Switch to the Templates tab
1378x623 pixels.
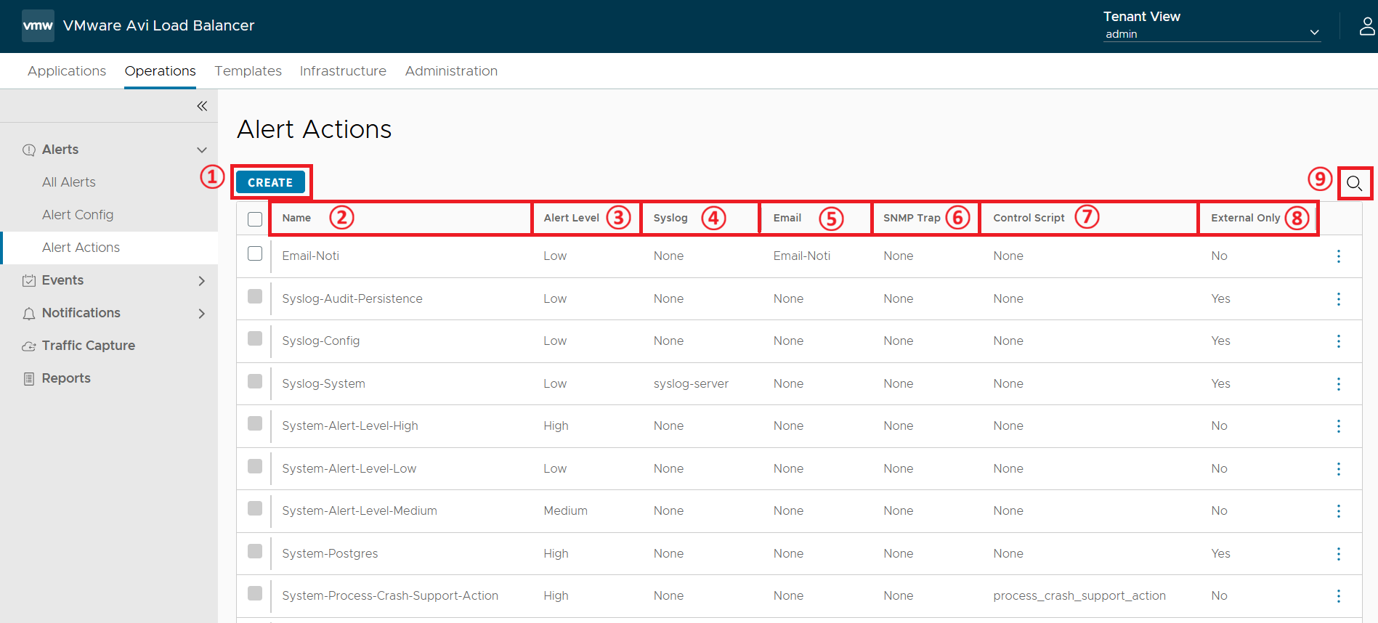point(248,71)
